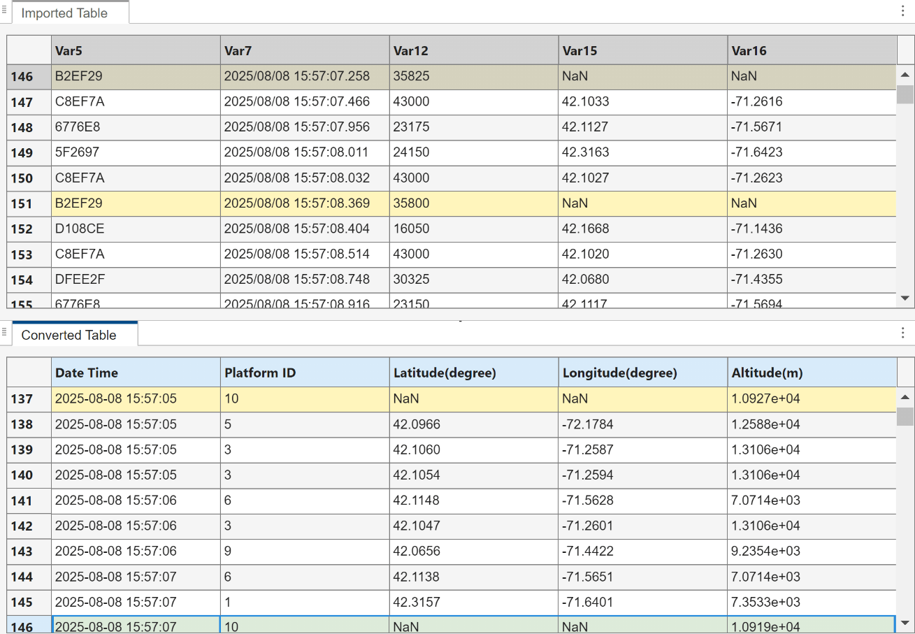Click the Imported Table vertical scrollbar thumb

click(905, 94)
